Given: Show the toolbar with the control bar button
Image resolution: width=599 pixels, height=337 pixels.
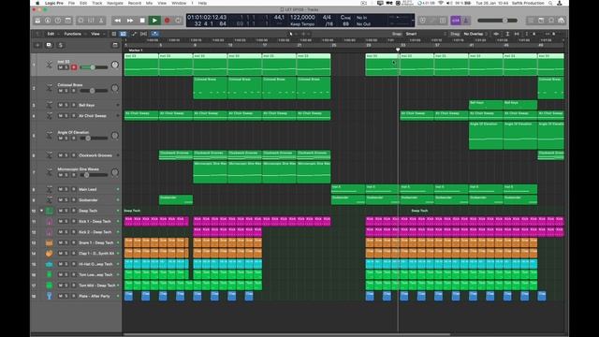Looking at the screenshot, I should [68, 21].
